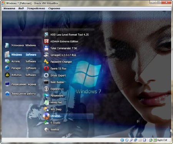Click the hard disk activity icon in status bar
This screenshot has height=144, width=173.
point(122,140)
